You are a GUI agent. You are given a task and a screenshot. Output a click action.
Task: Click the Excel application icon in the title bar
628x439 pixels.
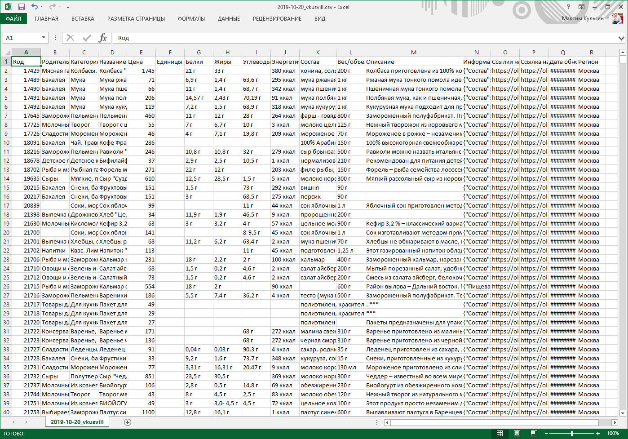point(8,7)
